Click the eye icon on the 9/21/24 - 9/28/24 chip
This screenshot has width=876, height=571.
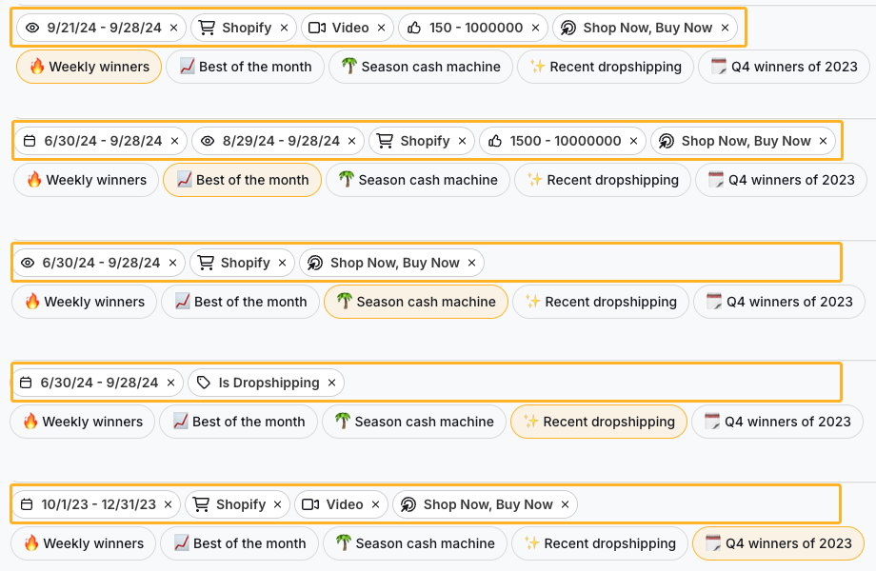[x=30, y=28]
